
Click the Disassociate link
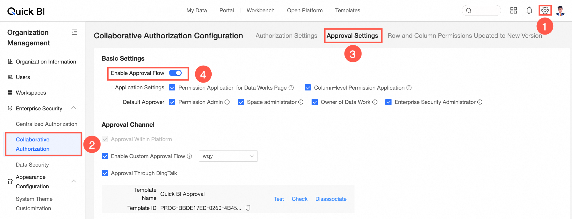(x=331, y=199)
